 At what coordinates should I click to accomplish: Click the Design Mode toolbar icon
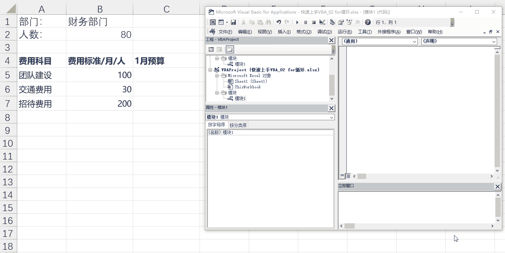pos(322,22)
